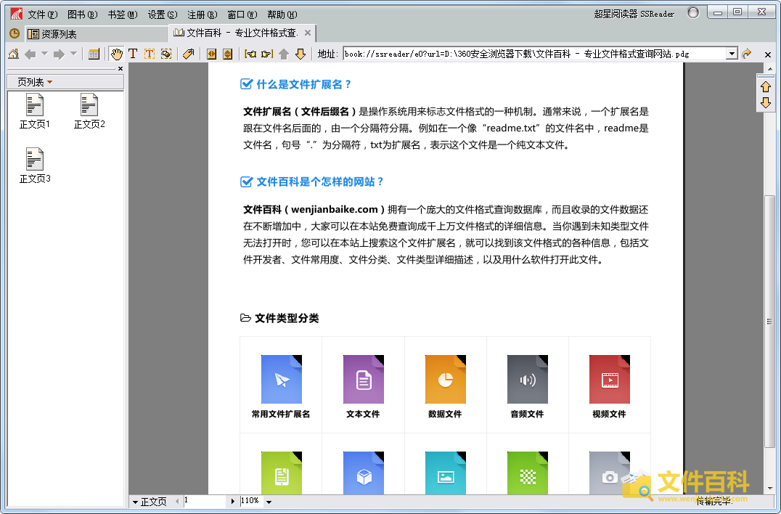The height and width of the screenshot is (514, 781).
Task: Expand the 页列表 dropdown
Action: tap(35, 82)
